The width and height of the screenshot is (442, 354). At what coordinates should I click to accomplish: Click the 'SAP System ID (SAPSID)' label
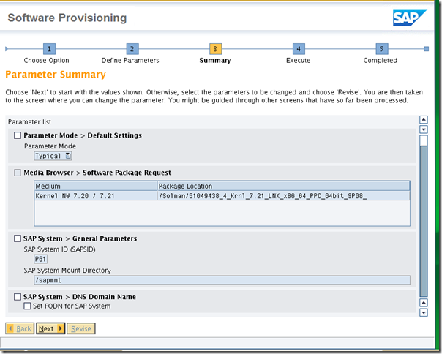60,249
